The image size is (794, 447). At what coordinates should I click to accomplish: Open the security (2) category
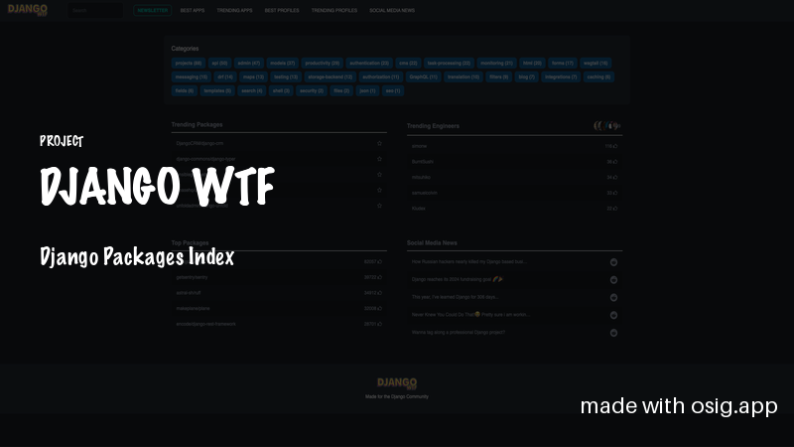(312, 90)
